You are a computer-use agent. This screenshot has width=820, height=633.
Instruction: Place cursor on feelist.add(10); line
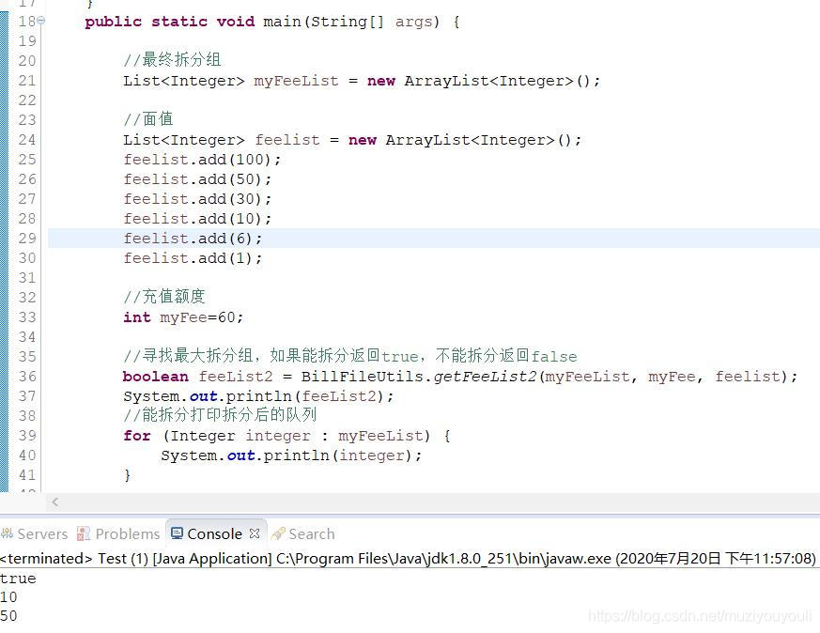[x=197, y=219]
